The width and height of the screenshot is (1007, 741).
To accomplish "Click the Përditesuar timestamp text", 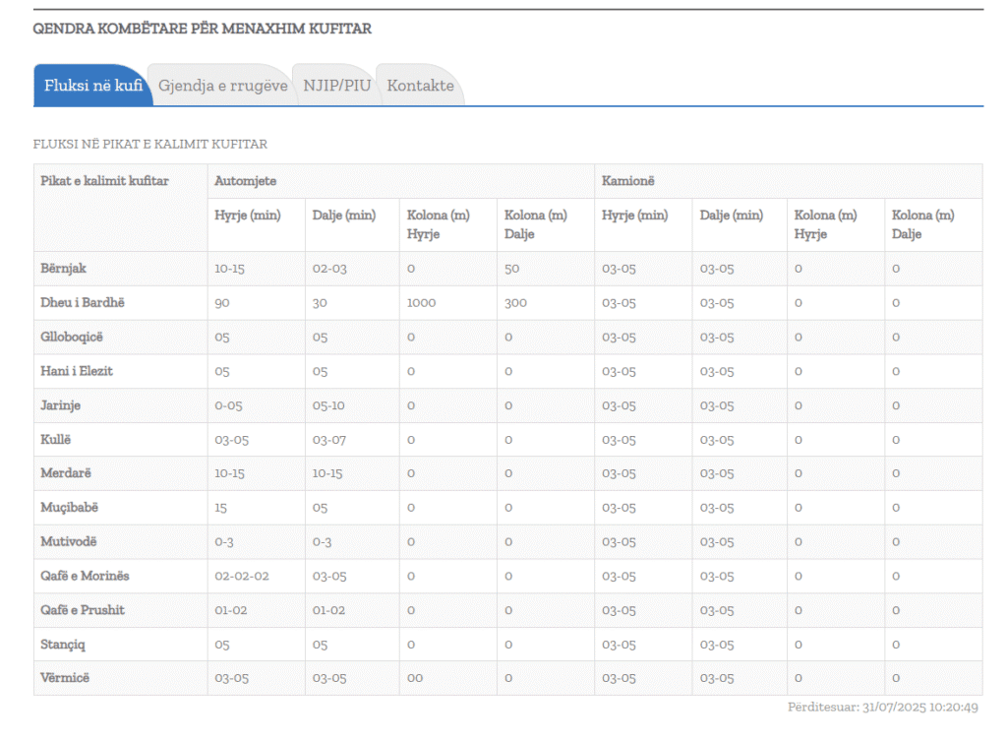I will [x=882, y=708].
